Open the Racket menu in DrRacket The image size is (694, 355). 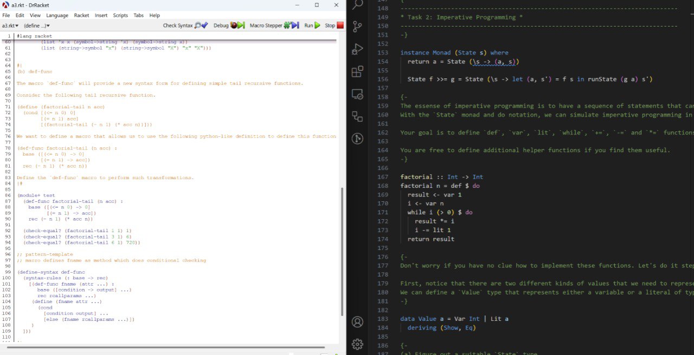click(x=81, y=15)
